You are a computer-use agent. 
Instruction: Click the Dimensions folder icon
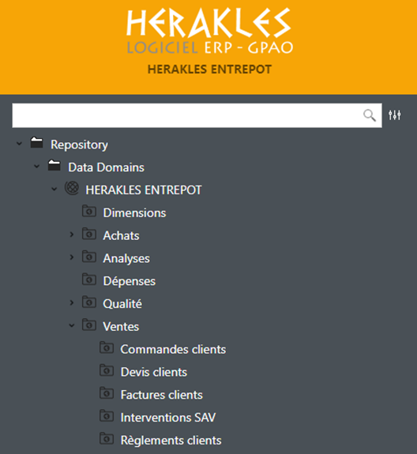coord(89,211)
